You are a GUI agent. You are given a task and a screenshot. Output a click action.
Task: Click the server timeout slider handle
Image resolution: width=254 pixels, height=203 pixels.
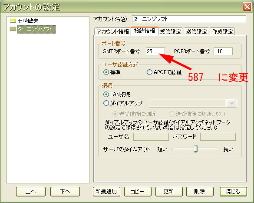pos(196,149)
